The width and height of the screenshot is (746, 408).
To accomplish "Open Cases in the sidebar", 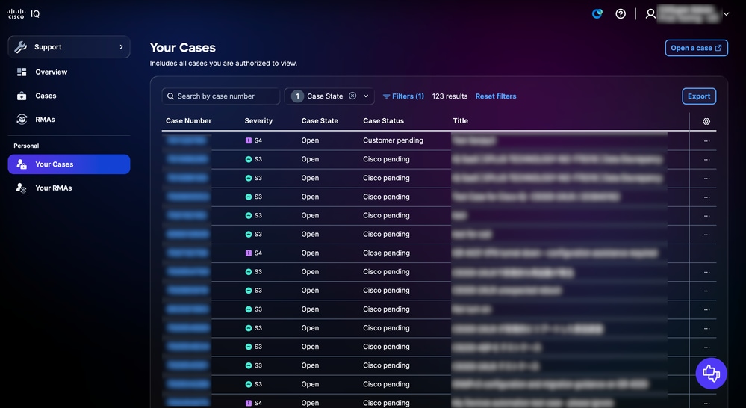I will (46, 96).
